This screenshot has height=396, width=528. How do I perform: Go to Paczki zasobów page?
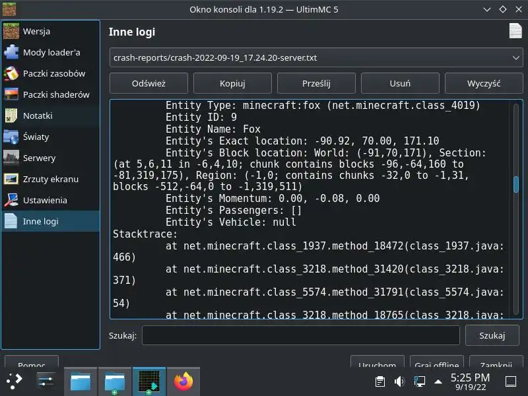point(51,73)
